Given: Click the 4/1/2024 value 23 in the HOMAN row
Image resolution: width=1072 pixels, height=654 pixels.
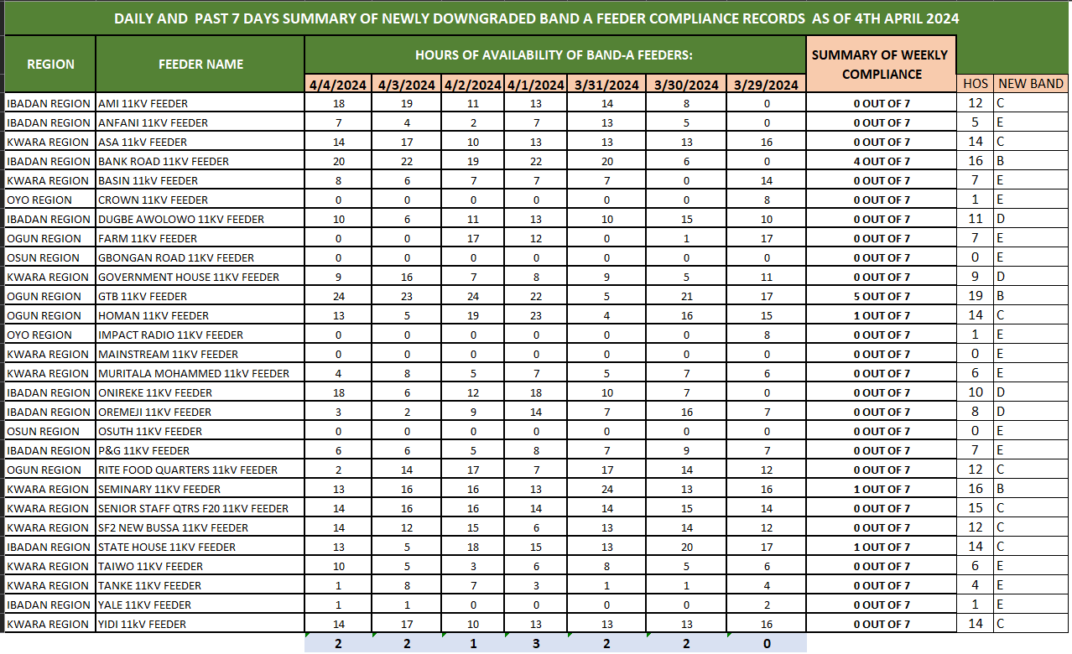Looking at the screenshot, I should pyautogui.click(x=535, y=315).
